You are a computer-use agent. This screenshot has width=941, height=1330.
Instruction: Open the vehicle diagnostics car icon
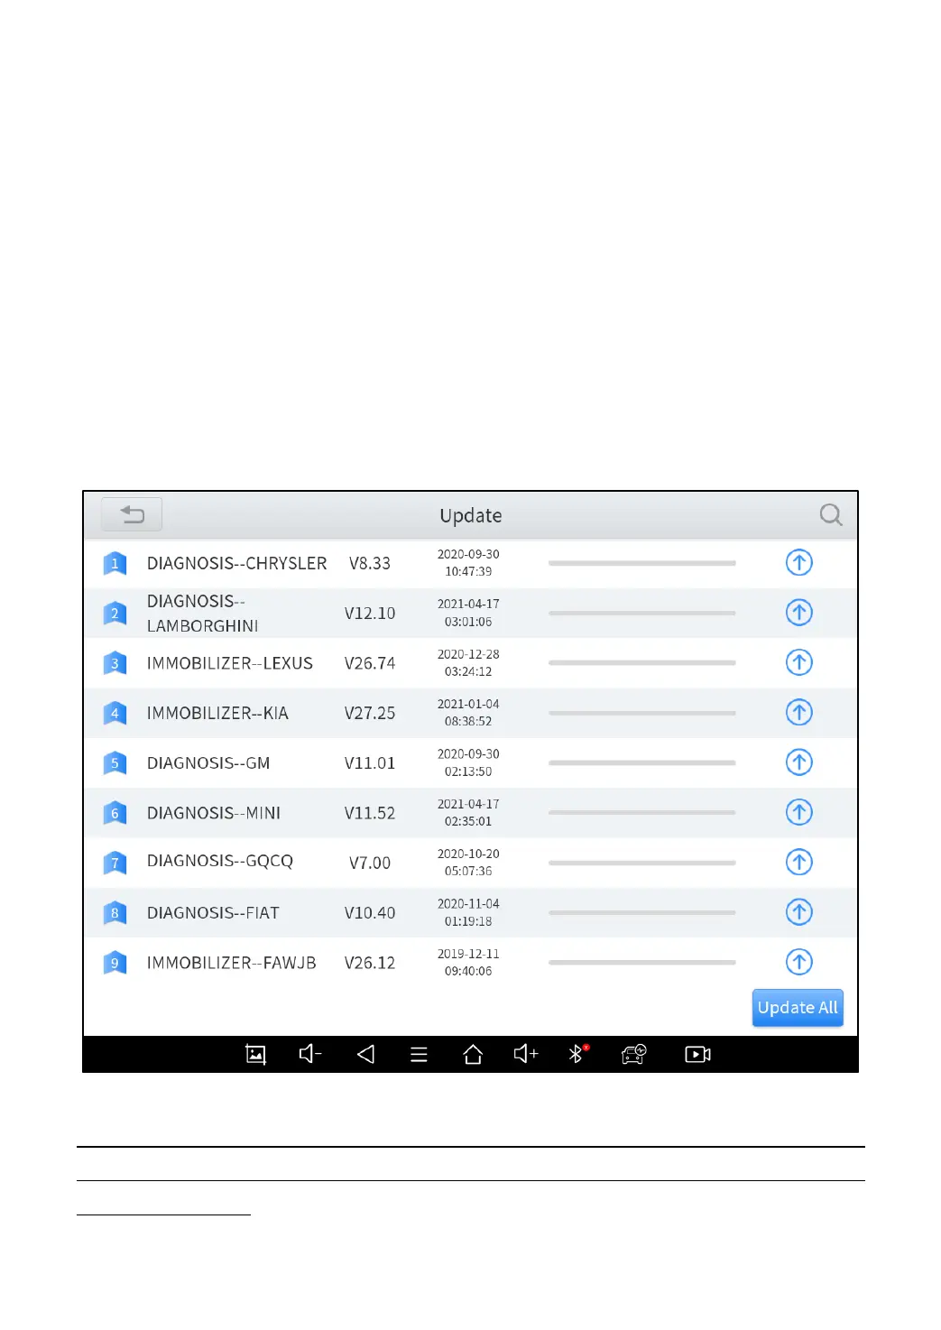(634, 1054)
